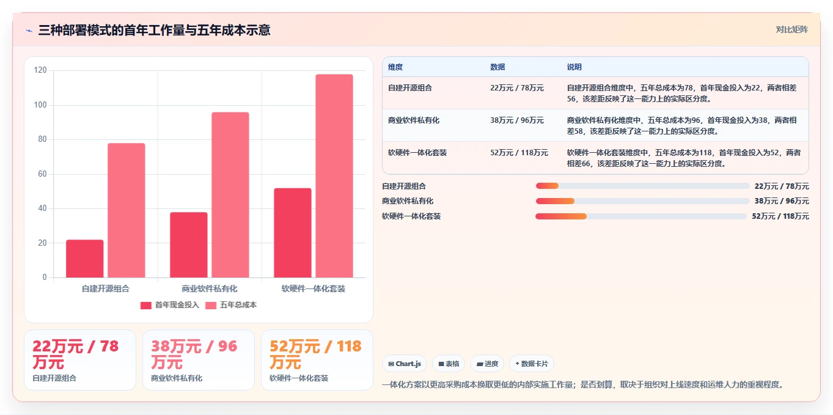Click the 自建开源组合 progress row label
The width and height of the screenshot is (833, 415).
[404, 186]
